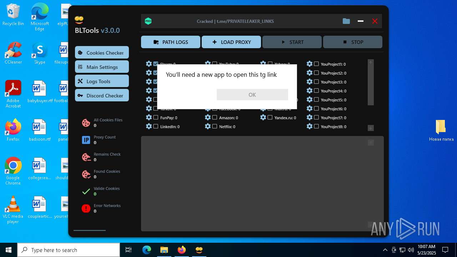Minimize the BLTools window
457x257 pixels.
click(361, 21)
